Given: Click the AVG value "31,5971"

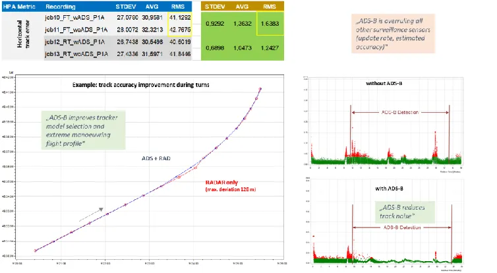Looking at the screenshot, I should [x=152, y=54].
